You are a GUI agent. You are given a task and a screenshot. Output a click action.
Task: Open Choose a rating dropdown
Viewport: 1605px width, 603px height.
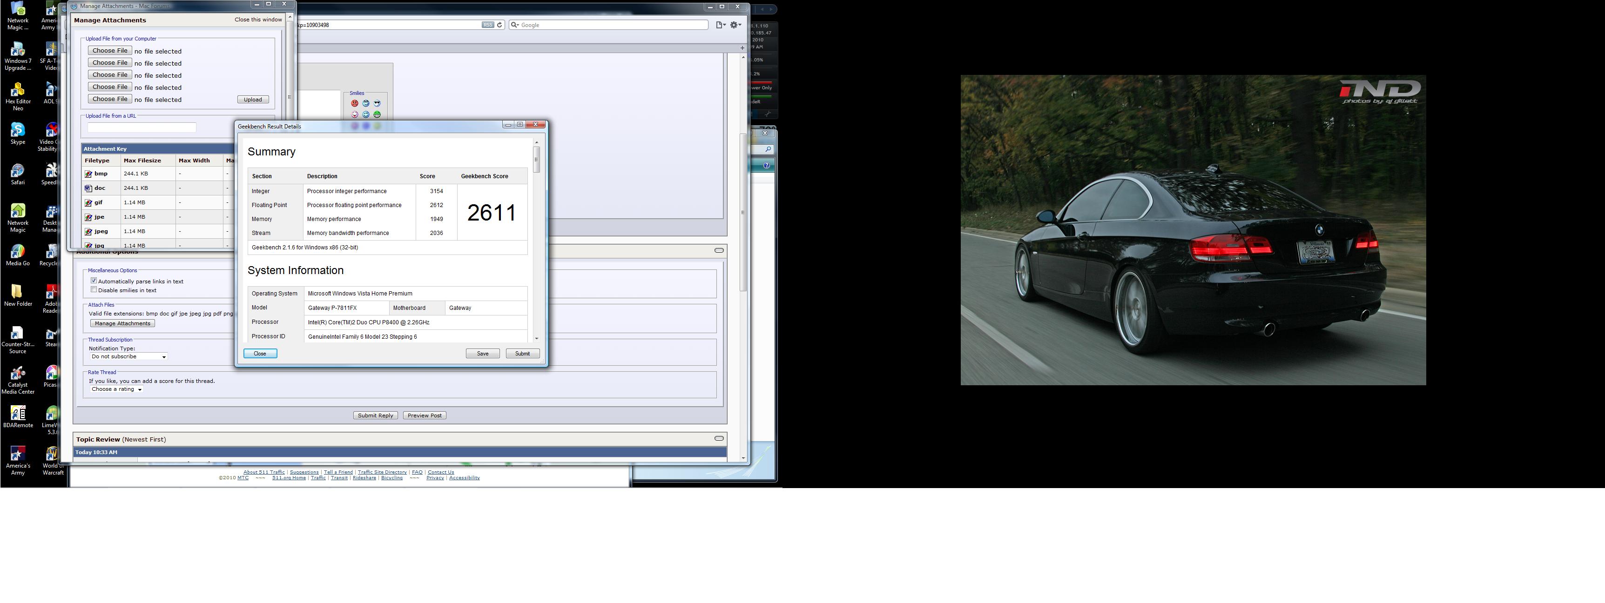pos(116,389)
